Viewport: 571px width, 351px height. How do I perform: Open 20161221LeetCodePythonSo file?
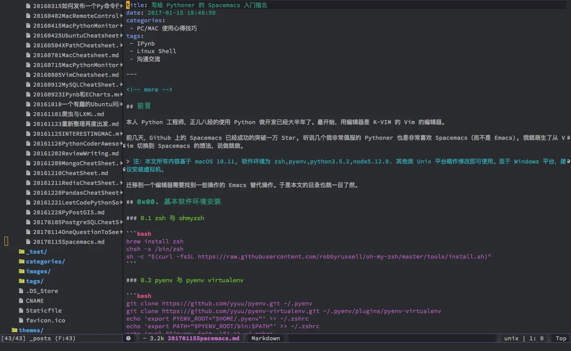(x=76, y=203)
